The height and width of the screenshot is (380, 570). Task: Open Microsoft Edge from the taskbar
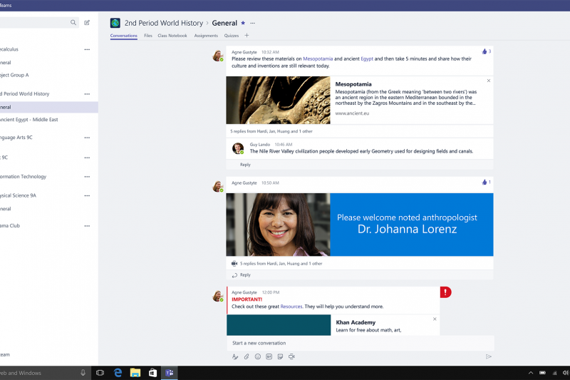click(x=118, y=373)
